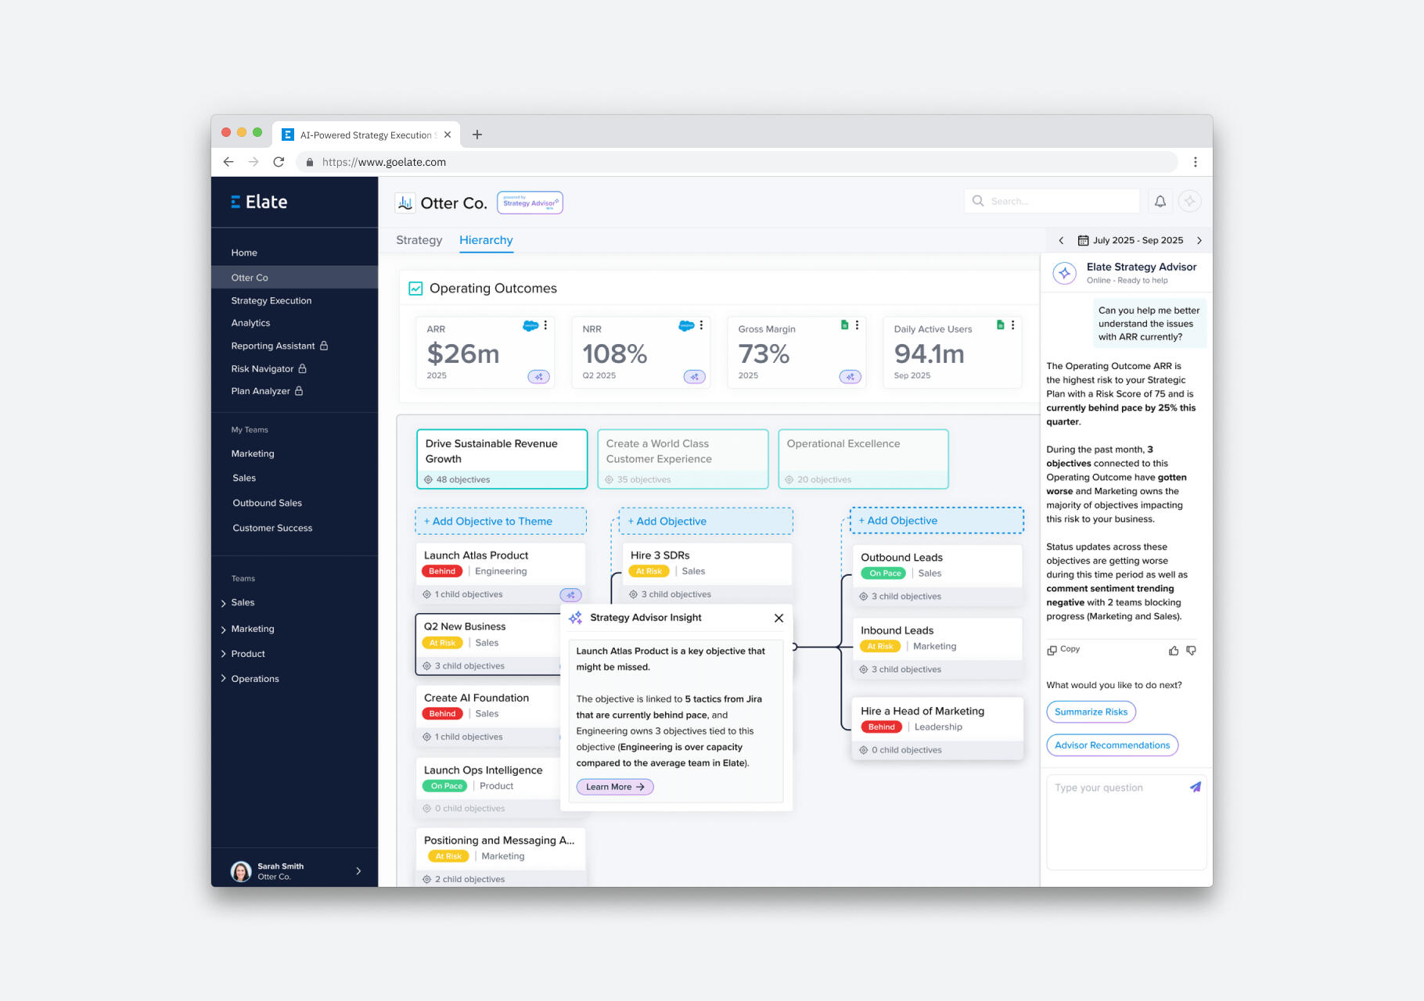Image resolution: width=1424 pixels, height=1001 pixels.
Task: Open the Strategy Advisor sparkle icon in header
Action: click(x=1189, y=202)
